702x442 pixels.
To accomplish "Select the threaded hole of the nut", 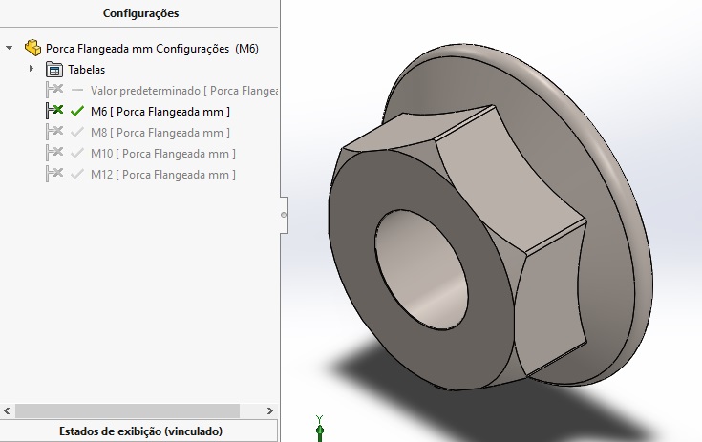I will tap(421, 271).
